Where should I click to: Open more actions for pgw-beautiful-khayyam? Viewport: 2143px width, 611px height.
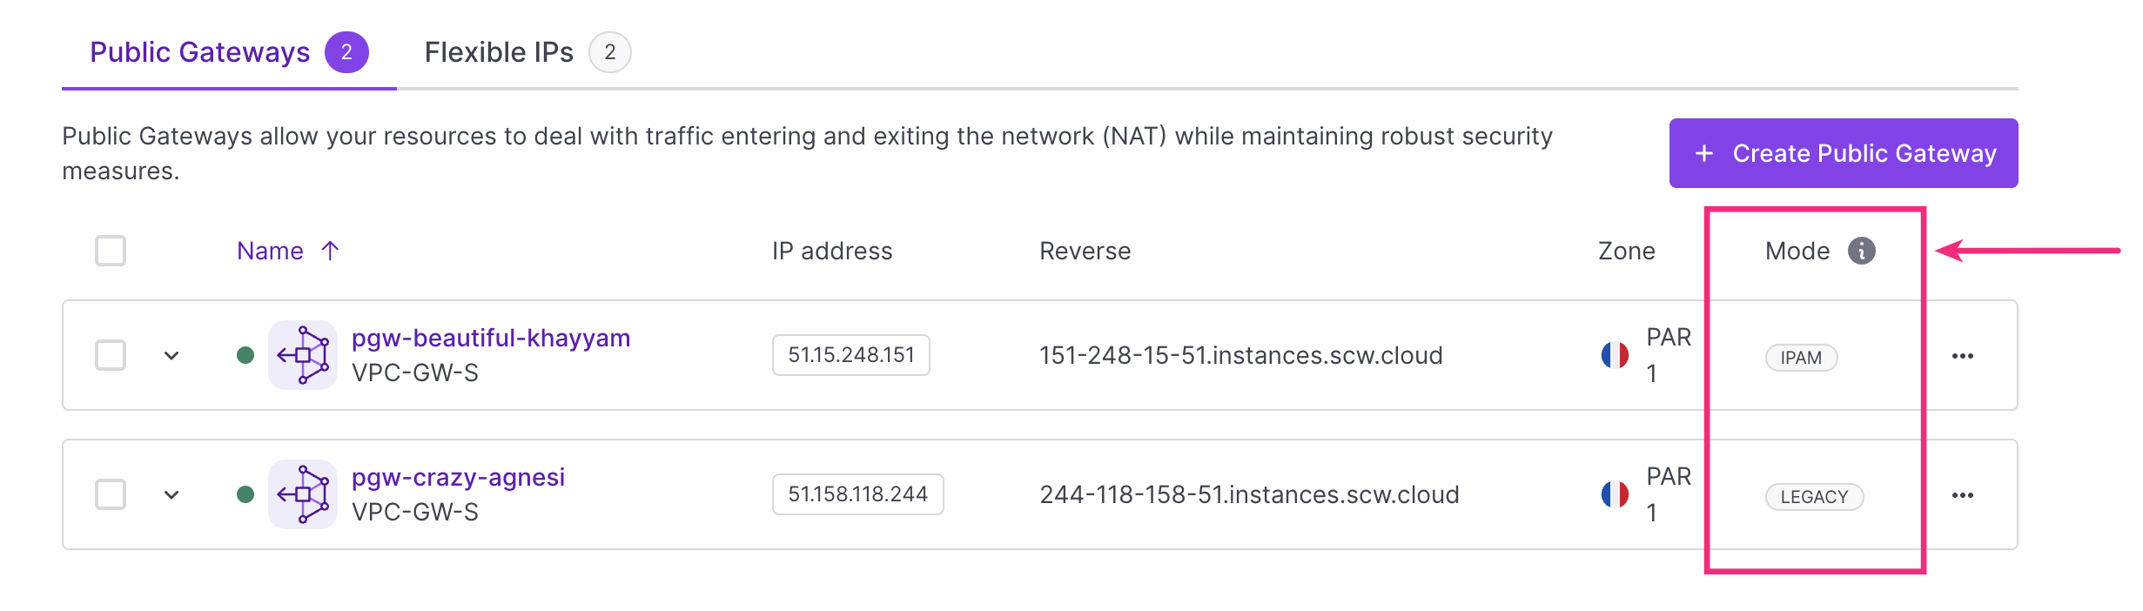pyautogui.click(x=1962, y=356)
